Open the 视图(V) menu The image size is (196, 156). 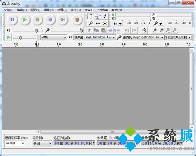(x=35, y=10)
